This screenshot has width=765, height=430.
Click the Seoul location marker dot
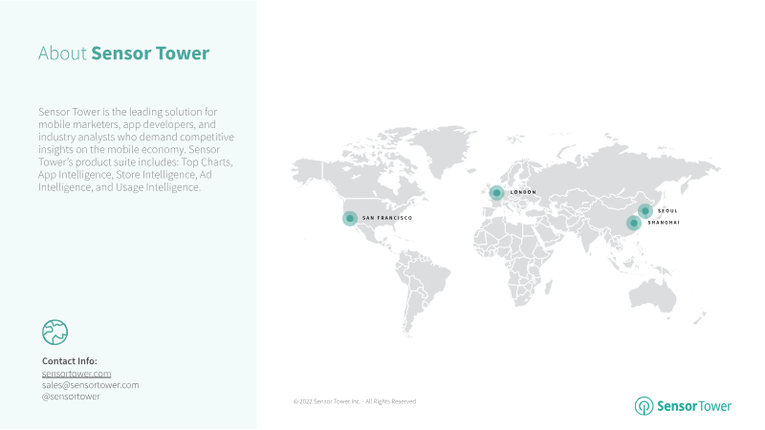[645, 210]
